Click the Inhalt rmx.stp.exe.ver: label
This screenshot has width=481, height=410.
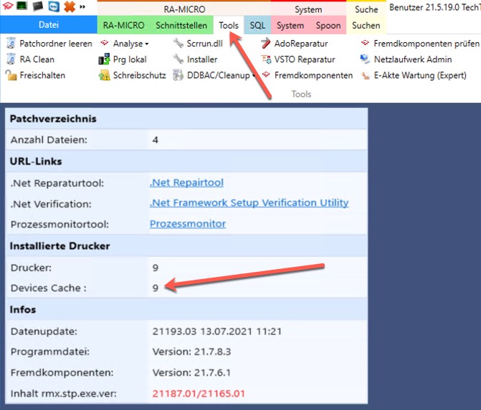64,394
